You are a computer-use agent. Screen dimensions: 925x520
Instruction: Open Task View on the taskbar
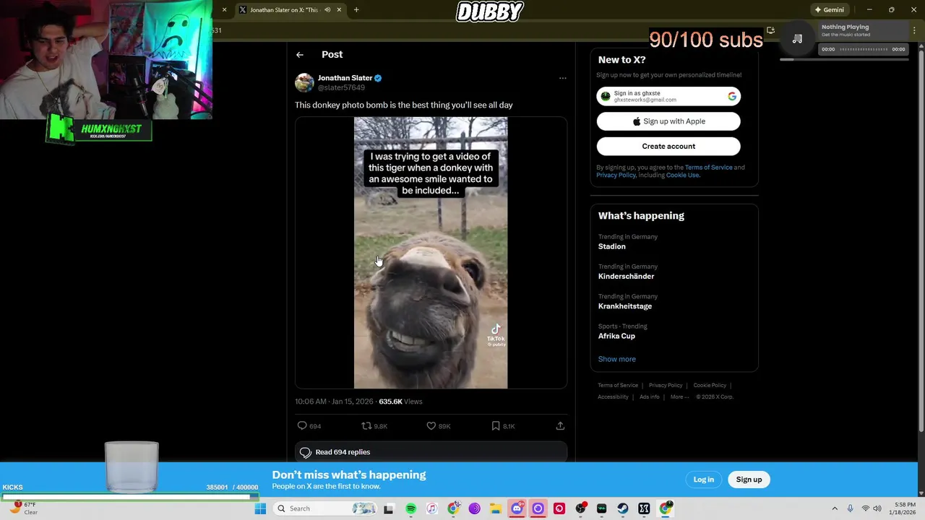[x=388, y=508]
